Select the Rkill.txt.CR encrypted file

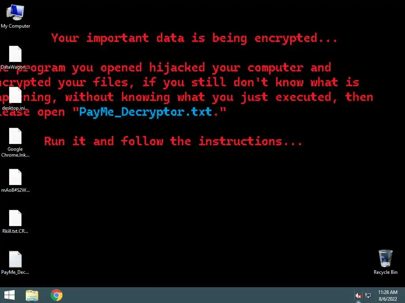15,222
